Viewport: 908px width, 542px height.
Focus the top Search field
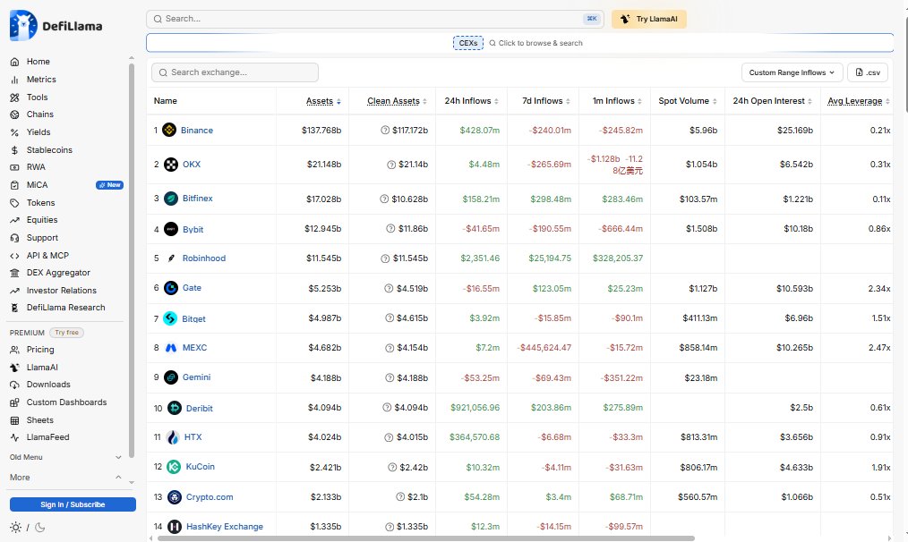pyautogui.click(x=374, y=19)
